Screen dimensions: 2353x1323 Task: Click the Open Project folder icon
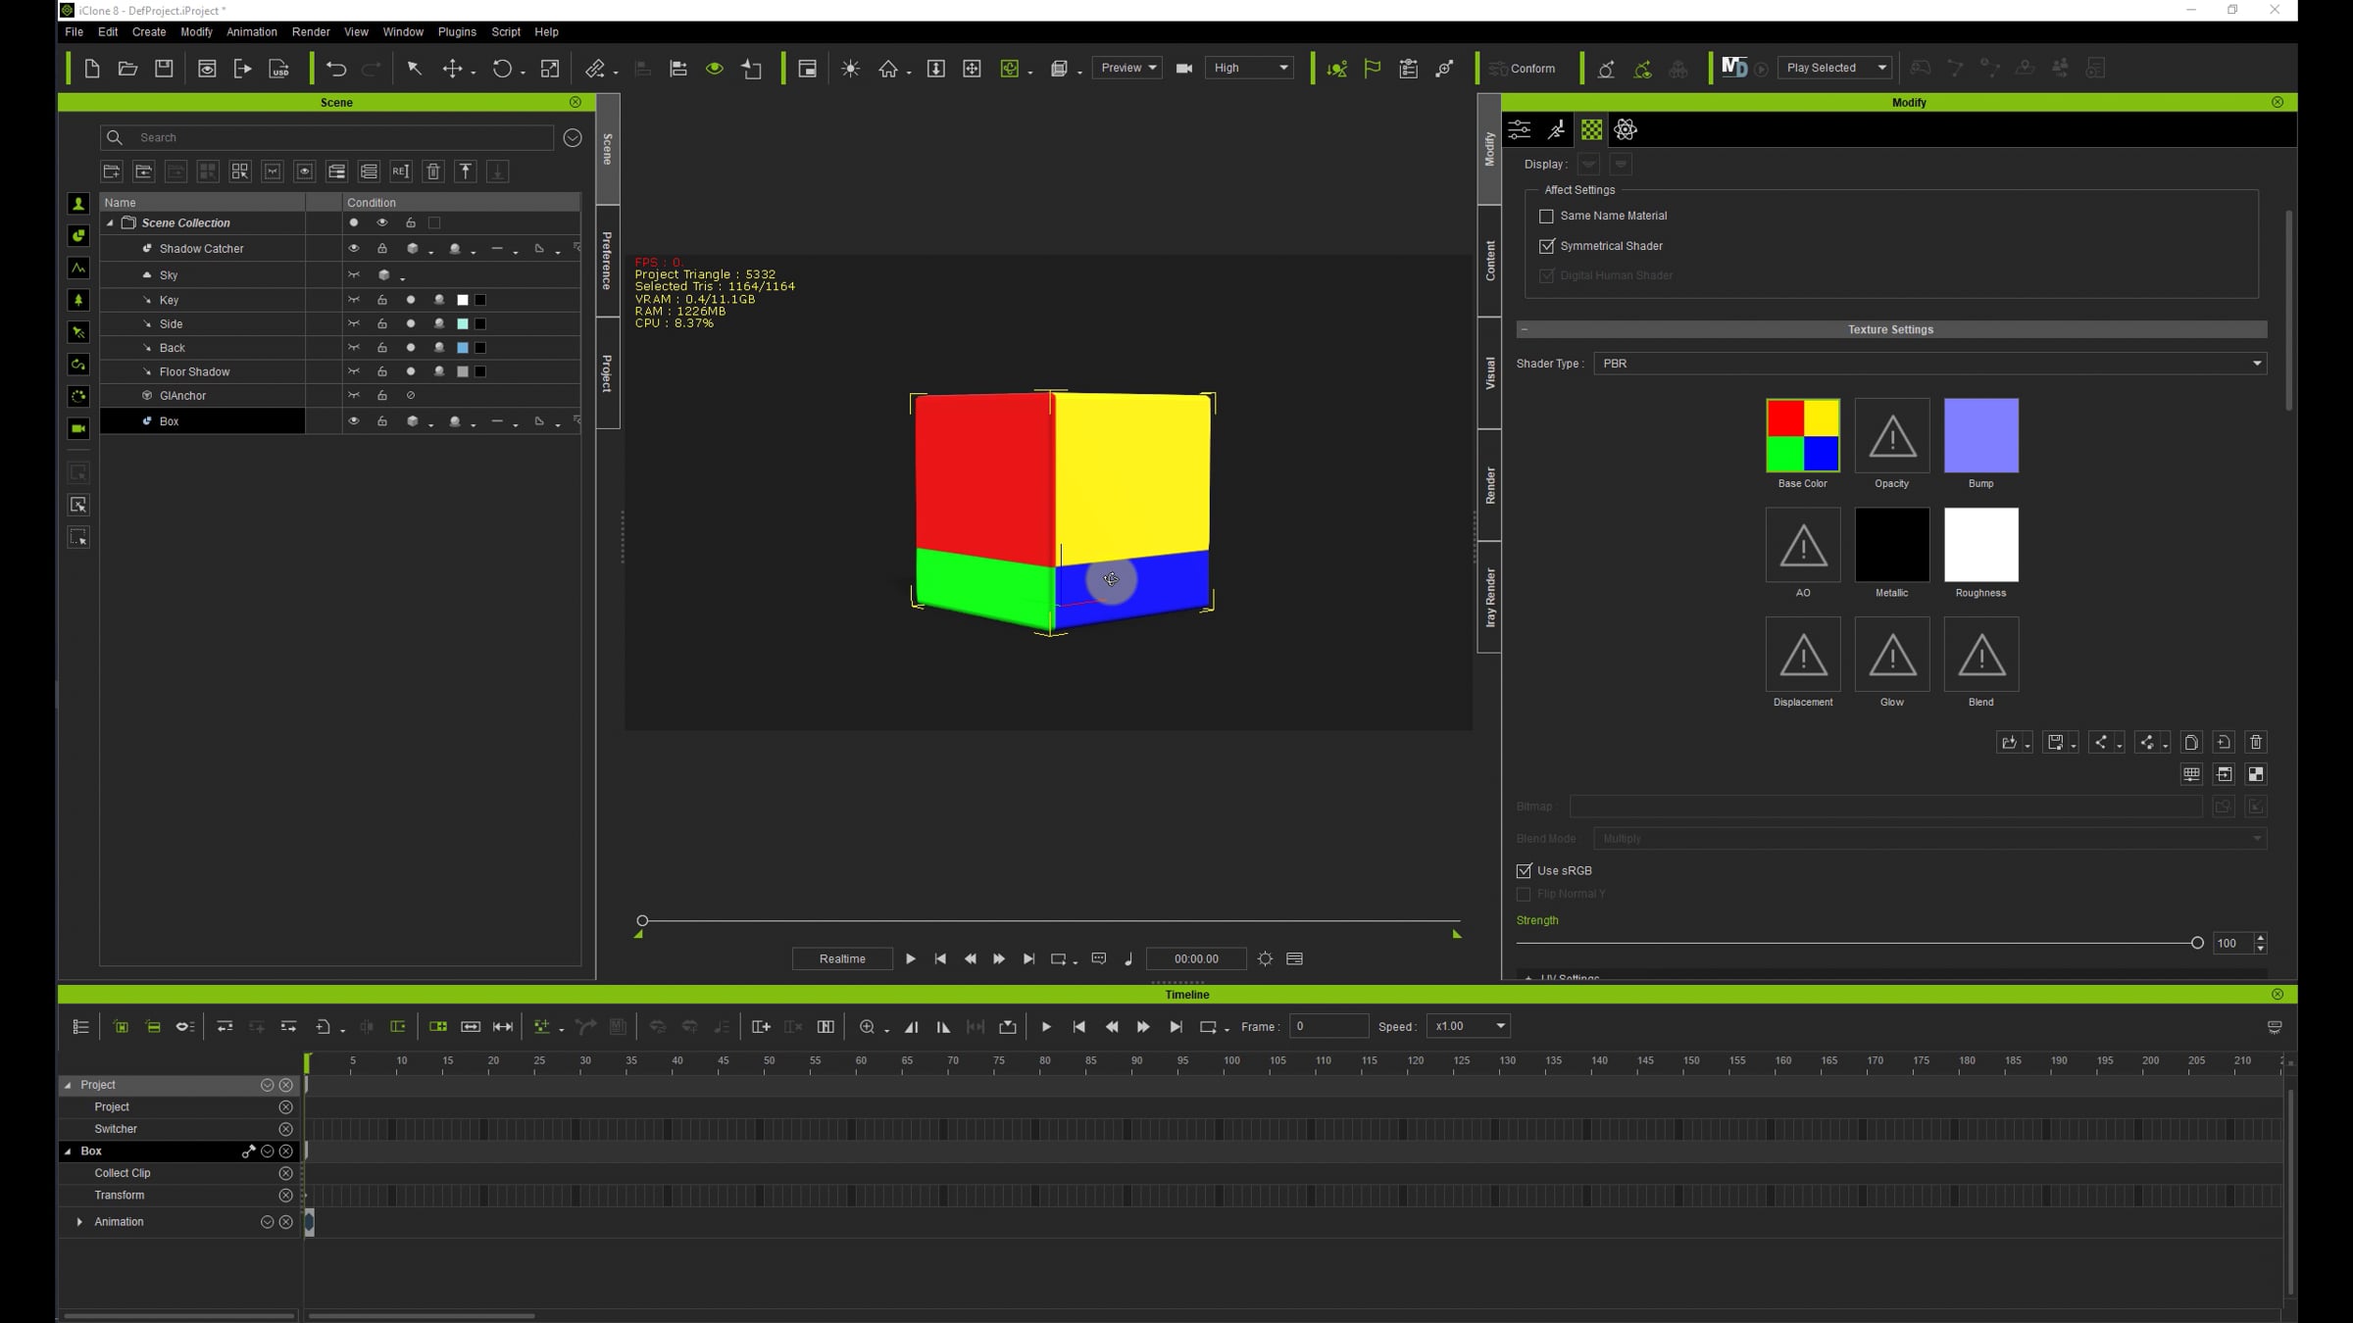pyautogui.click(x=127, y=69)
